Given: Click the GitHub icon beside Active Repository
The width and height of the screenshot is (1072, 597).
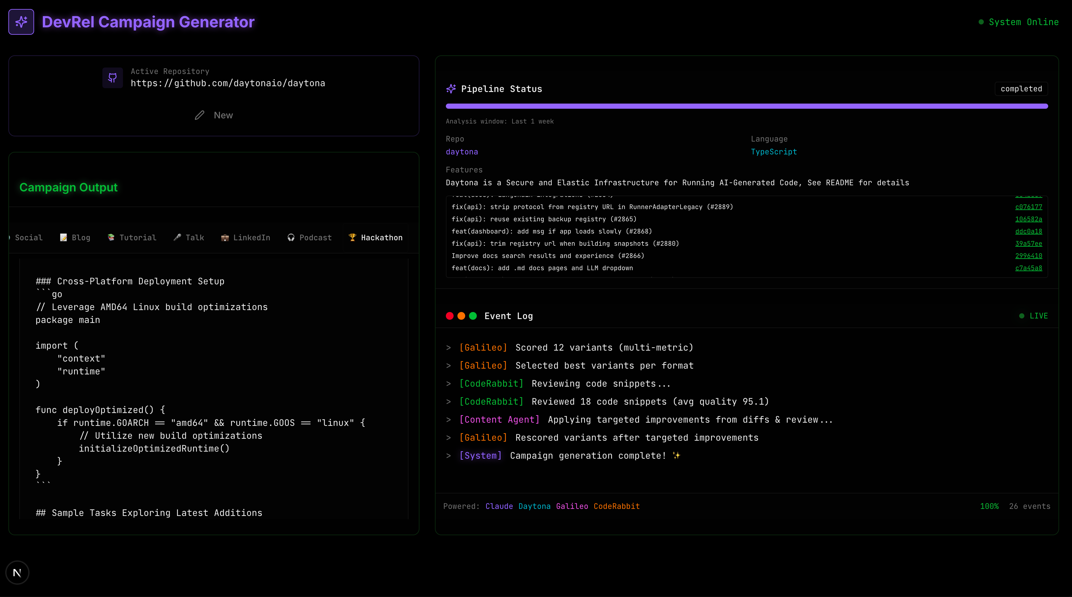Looking at the screenshot, I should 112,78.
